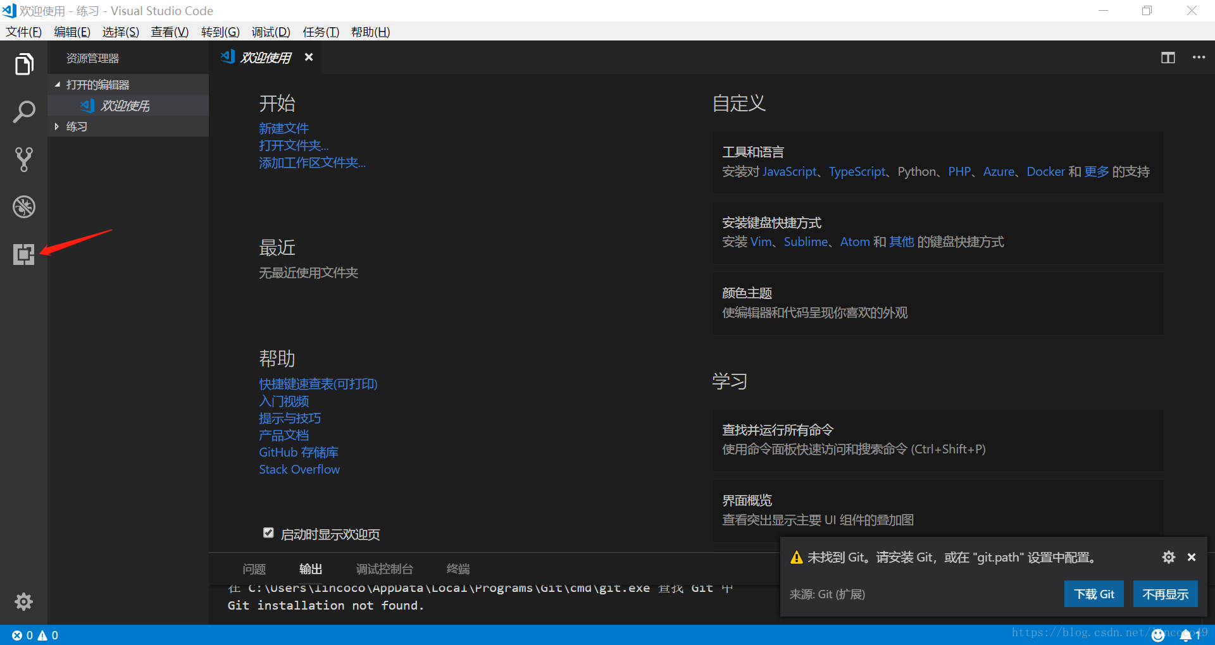Click the warnings count in status bar

point(48,636)
